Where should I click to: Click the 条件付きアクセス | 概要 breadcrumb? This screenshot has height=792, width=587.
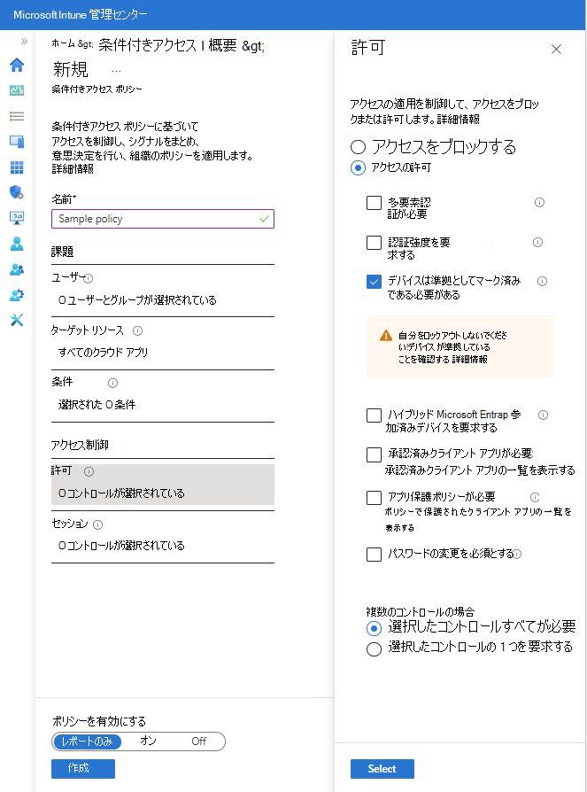167,45
